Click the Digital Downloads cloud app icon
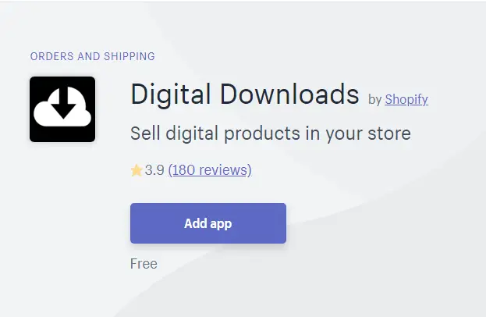The width and height of the screenshot is (486, 317). (62, 109)
